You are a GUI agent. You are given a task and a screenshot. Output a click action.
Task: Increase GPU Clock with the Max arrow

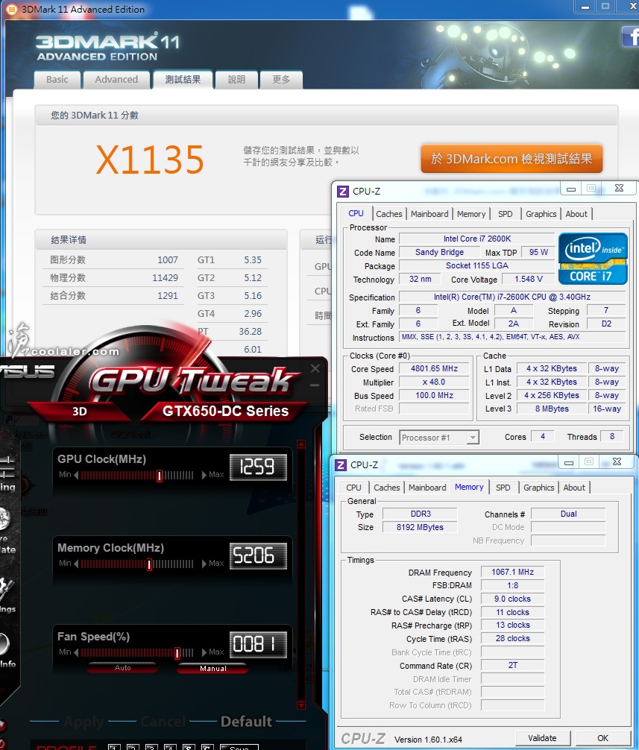(204, 475)
